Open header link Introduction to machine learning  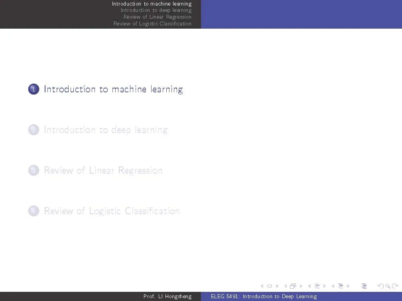[x=152, y=4]
